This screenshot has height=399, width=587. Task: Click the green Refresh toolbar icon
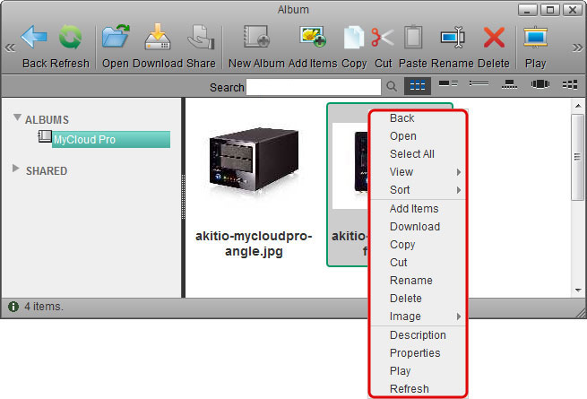[x=71, y=39]
